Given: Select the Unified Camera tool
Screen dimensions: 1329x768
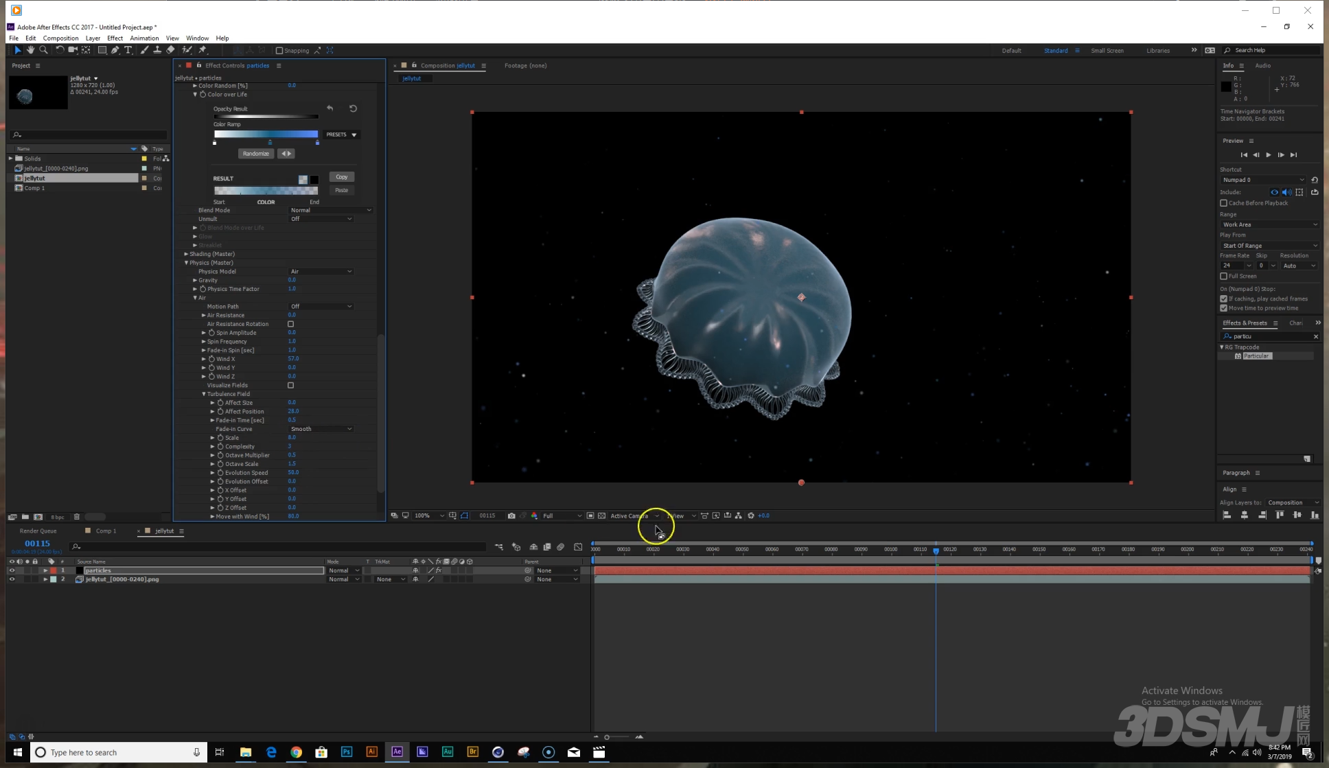Looking at the screenshot, I should 72,50.
